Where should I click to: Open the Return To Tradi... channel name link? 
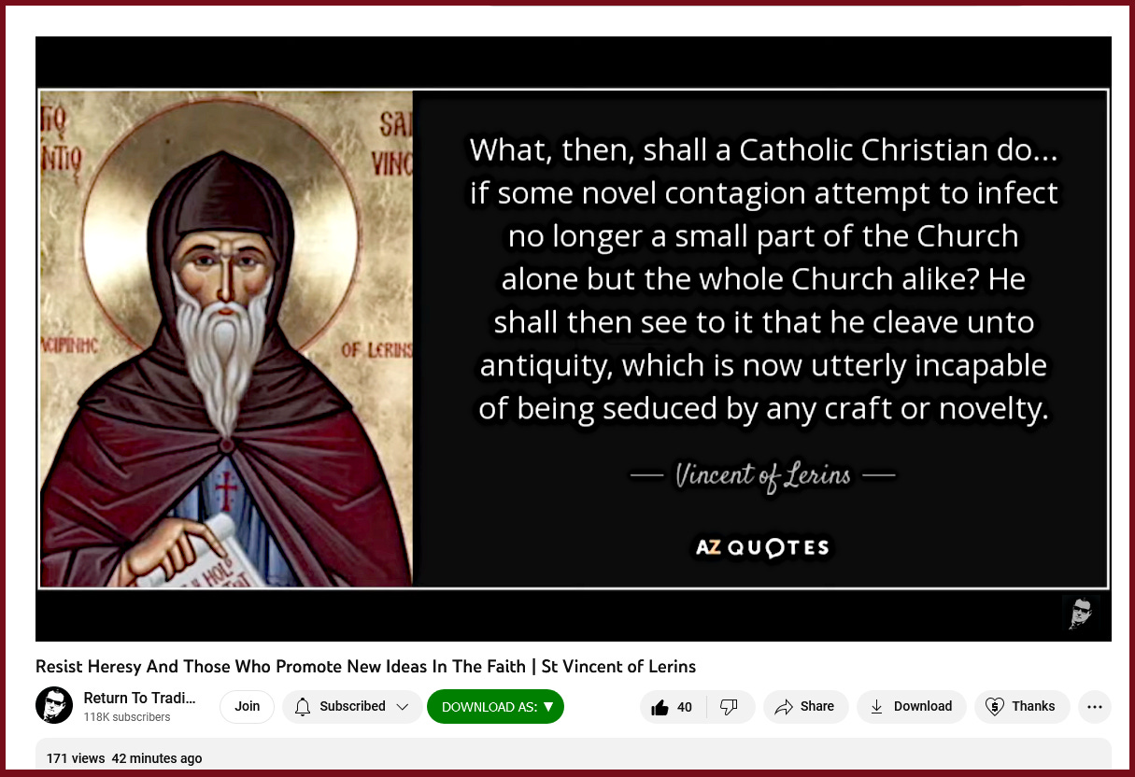(x=140, y=698)
